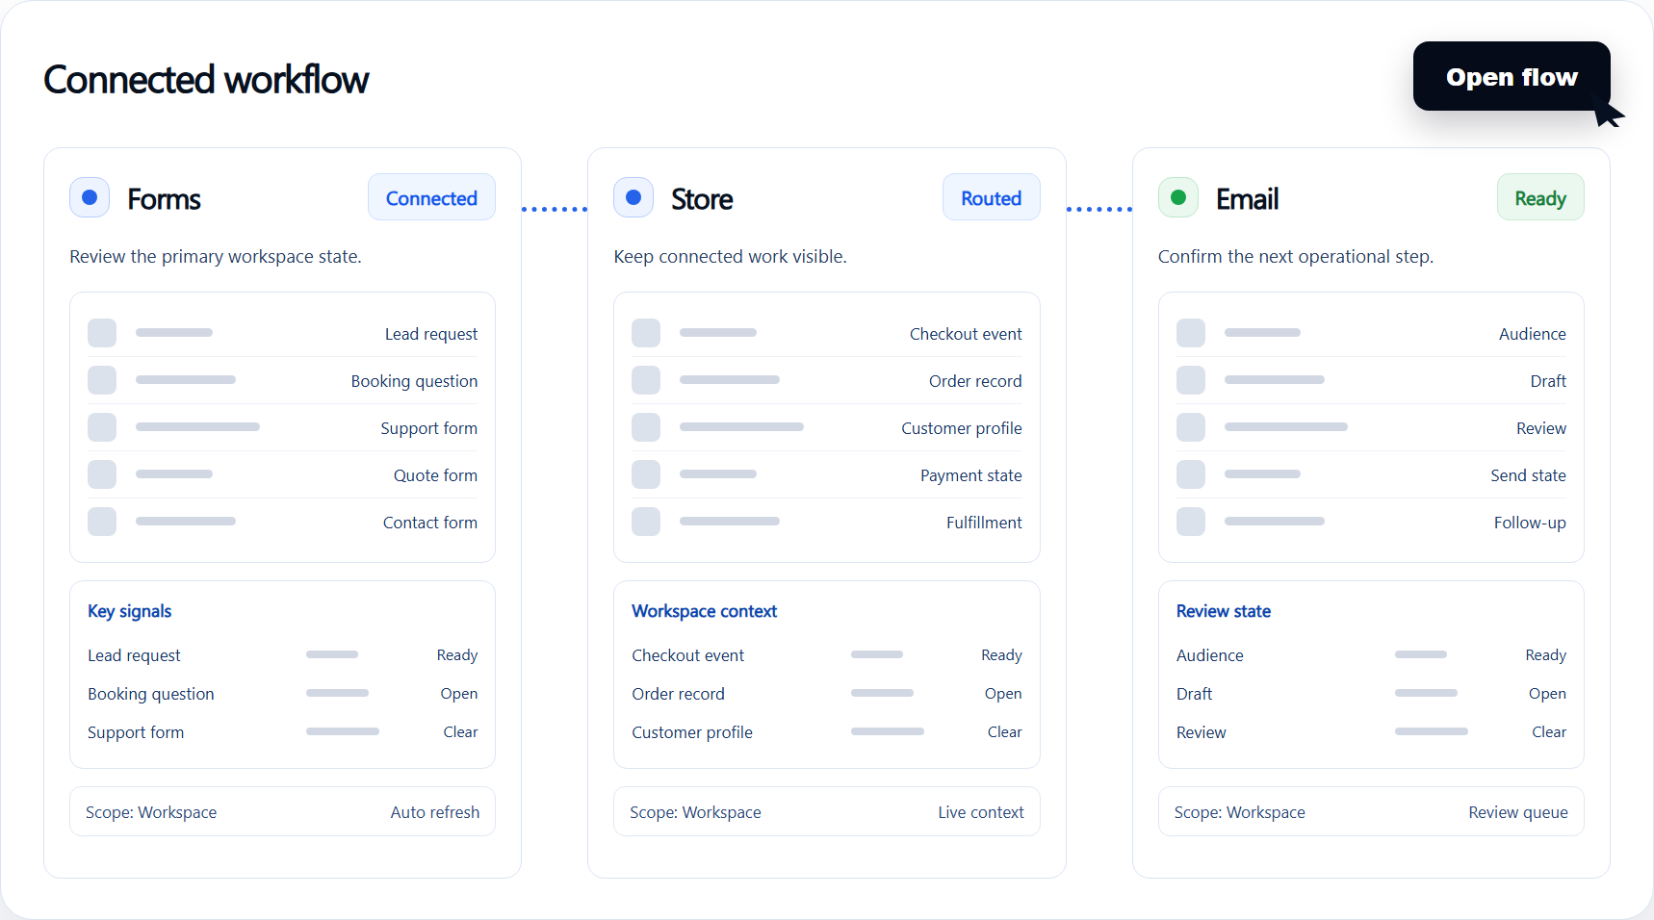
Task: Click Review's Clear status in Review state
Action: point(1549,732)
